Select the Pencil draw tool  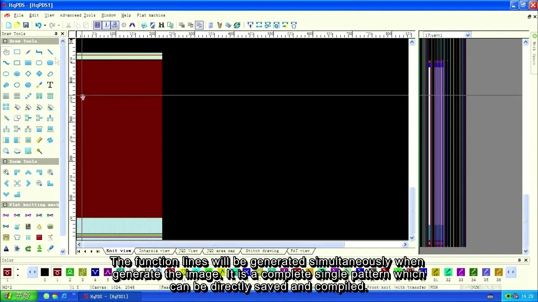[28, 52]
